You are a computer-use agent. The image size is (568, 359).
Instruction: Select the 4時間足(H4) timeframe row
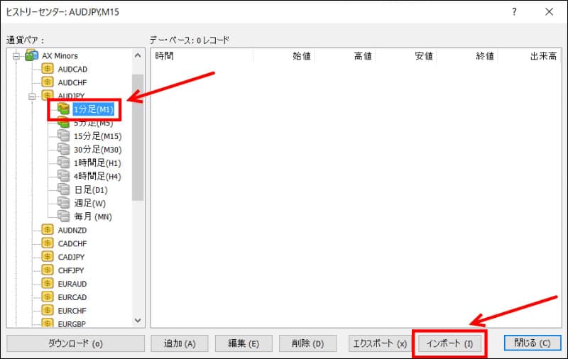point(97,176)
